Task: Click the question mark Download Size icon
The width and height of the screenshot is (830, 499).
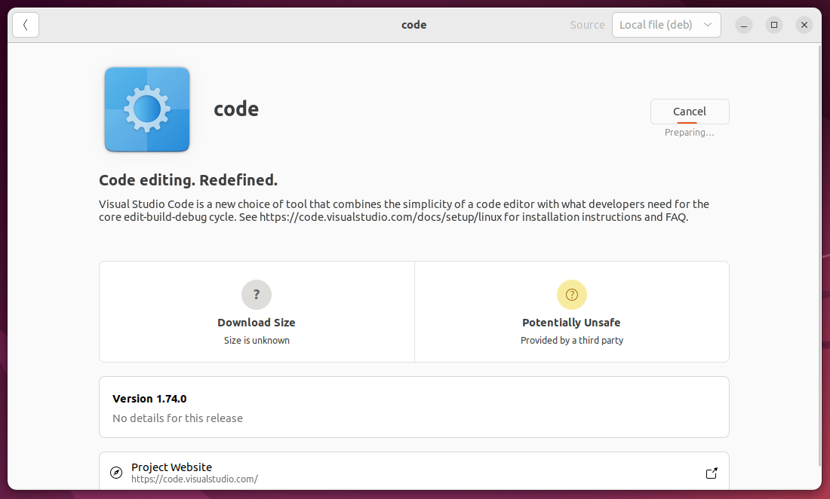Action: coord(257,295)
